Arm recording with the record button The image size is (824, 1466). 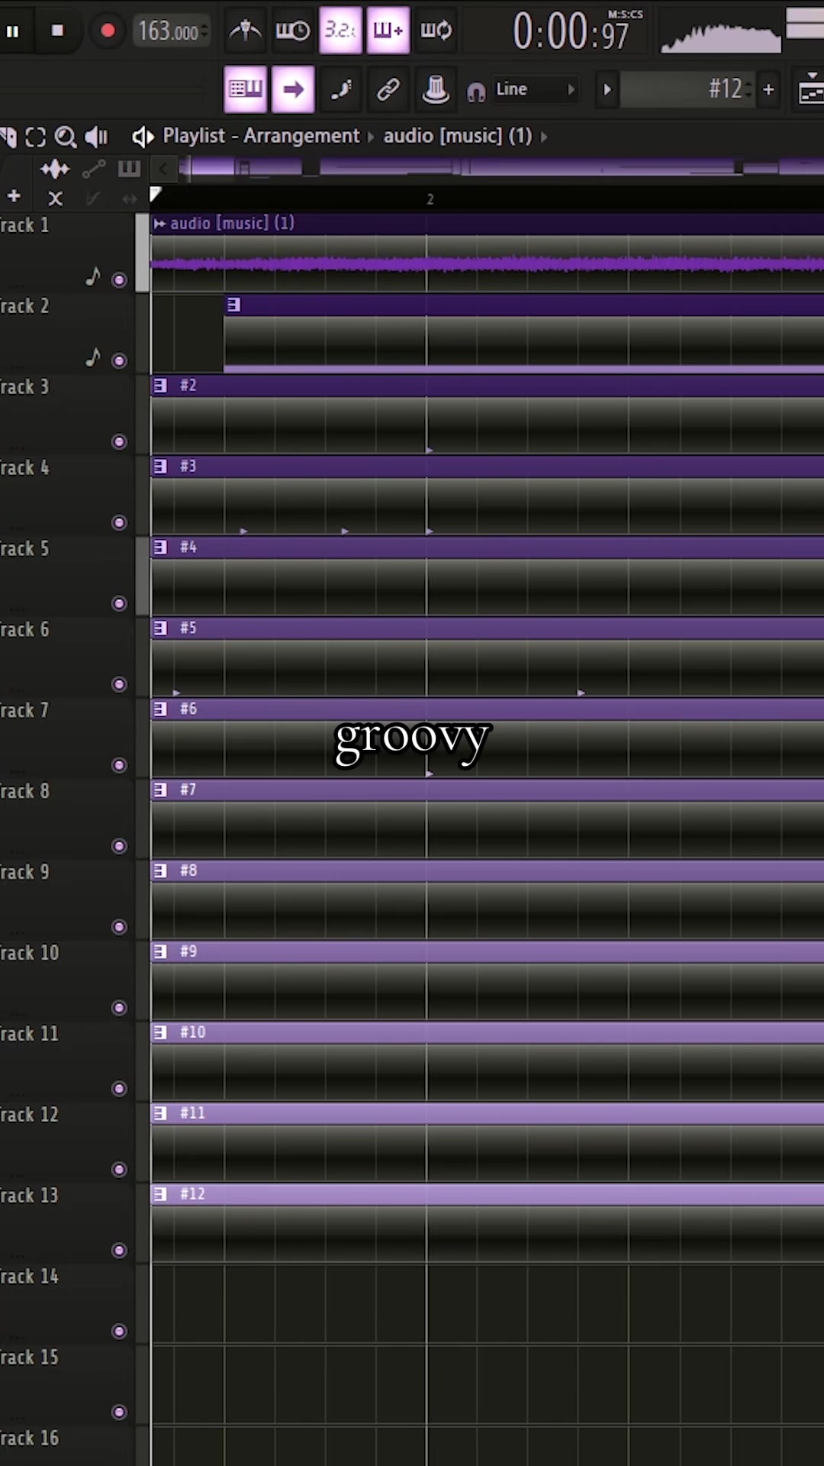(x=108, y=31)
